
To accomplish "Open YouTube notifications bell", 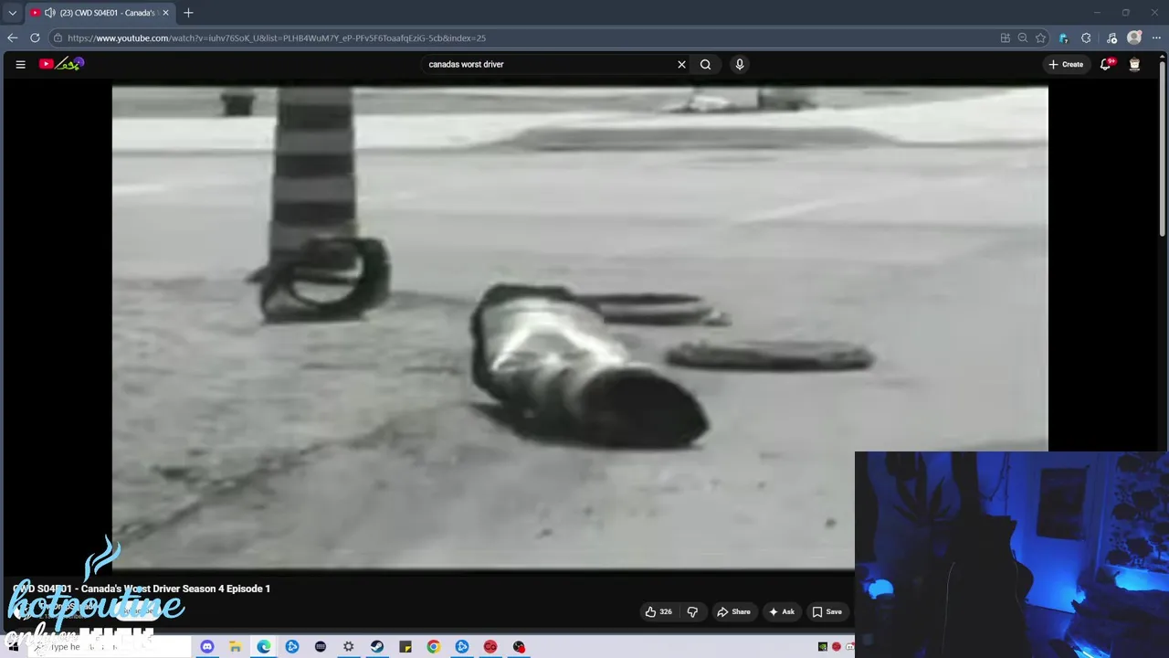I will click(x=1106, y=64).
